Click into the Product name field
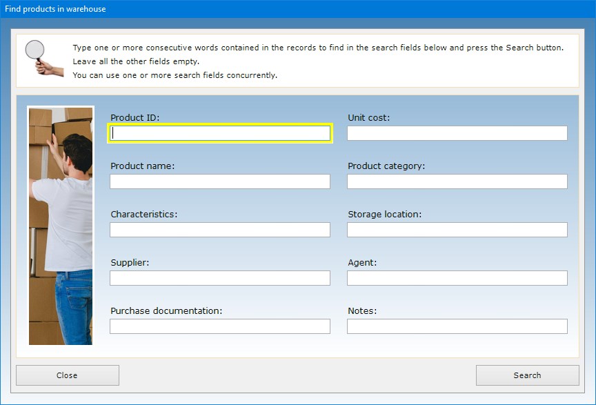 click(220, 181)
